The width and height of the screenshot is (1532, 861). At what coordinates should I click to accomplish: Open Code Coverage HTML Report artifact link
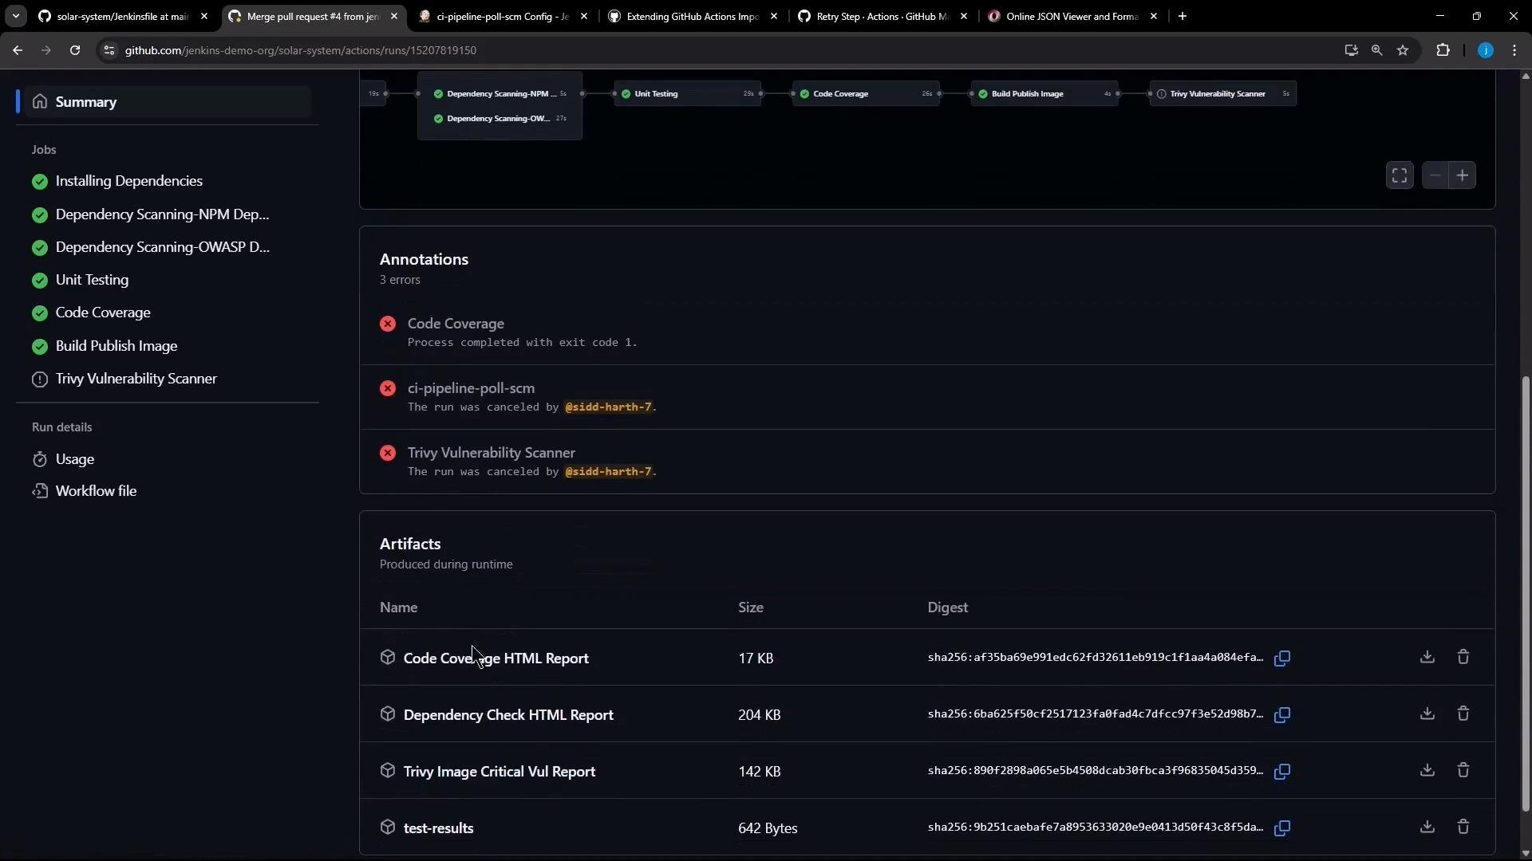(x=496, y=659)
